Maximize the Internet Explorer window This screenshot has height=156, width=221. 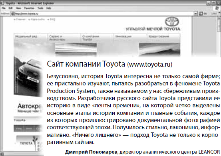point(213,3)
